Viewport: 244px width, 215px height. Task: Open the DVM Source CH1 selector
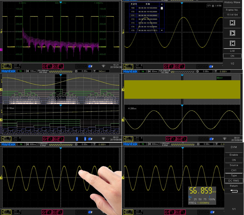click(234, 170)
